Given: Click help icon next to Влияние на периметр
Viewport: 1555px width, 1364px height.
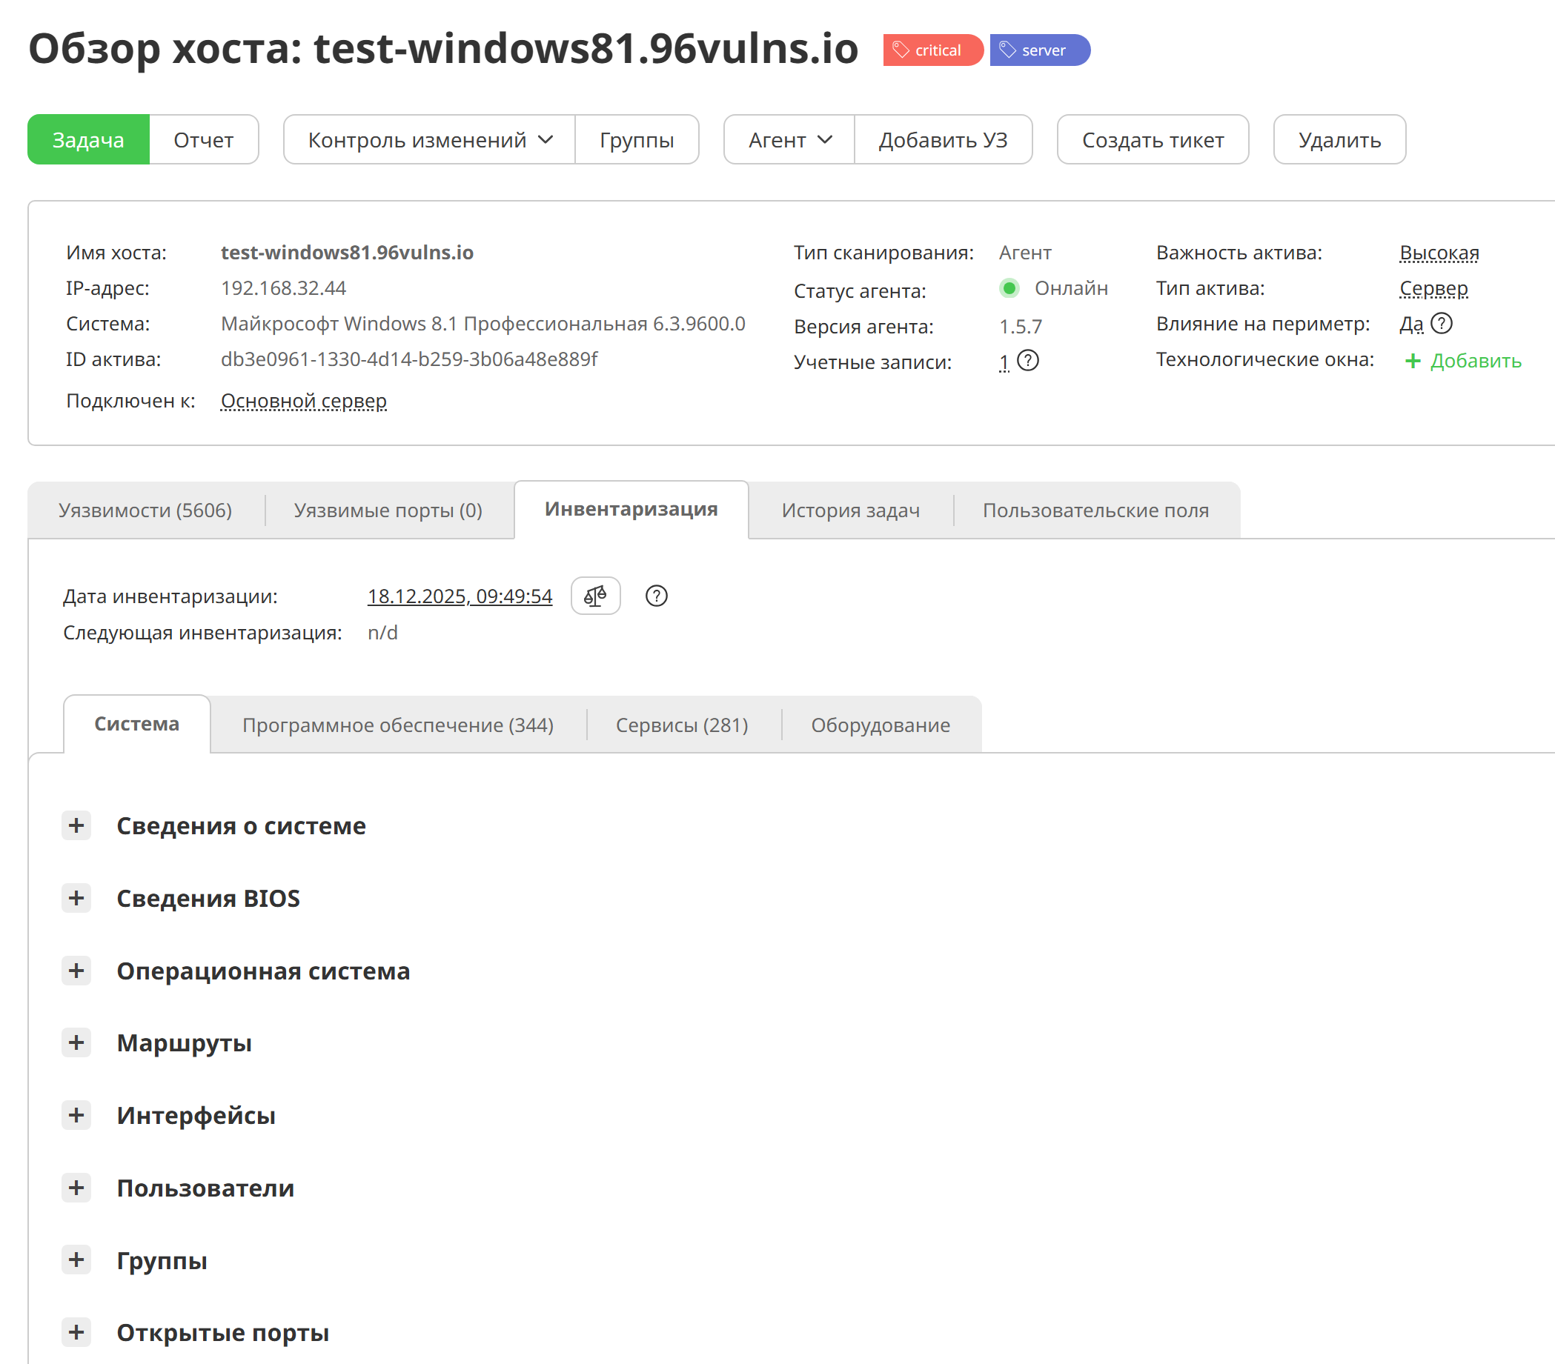Looking at the screenshot, I should tap(1441, 324).
